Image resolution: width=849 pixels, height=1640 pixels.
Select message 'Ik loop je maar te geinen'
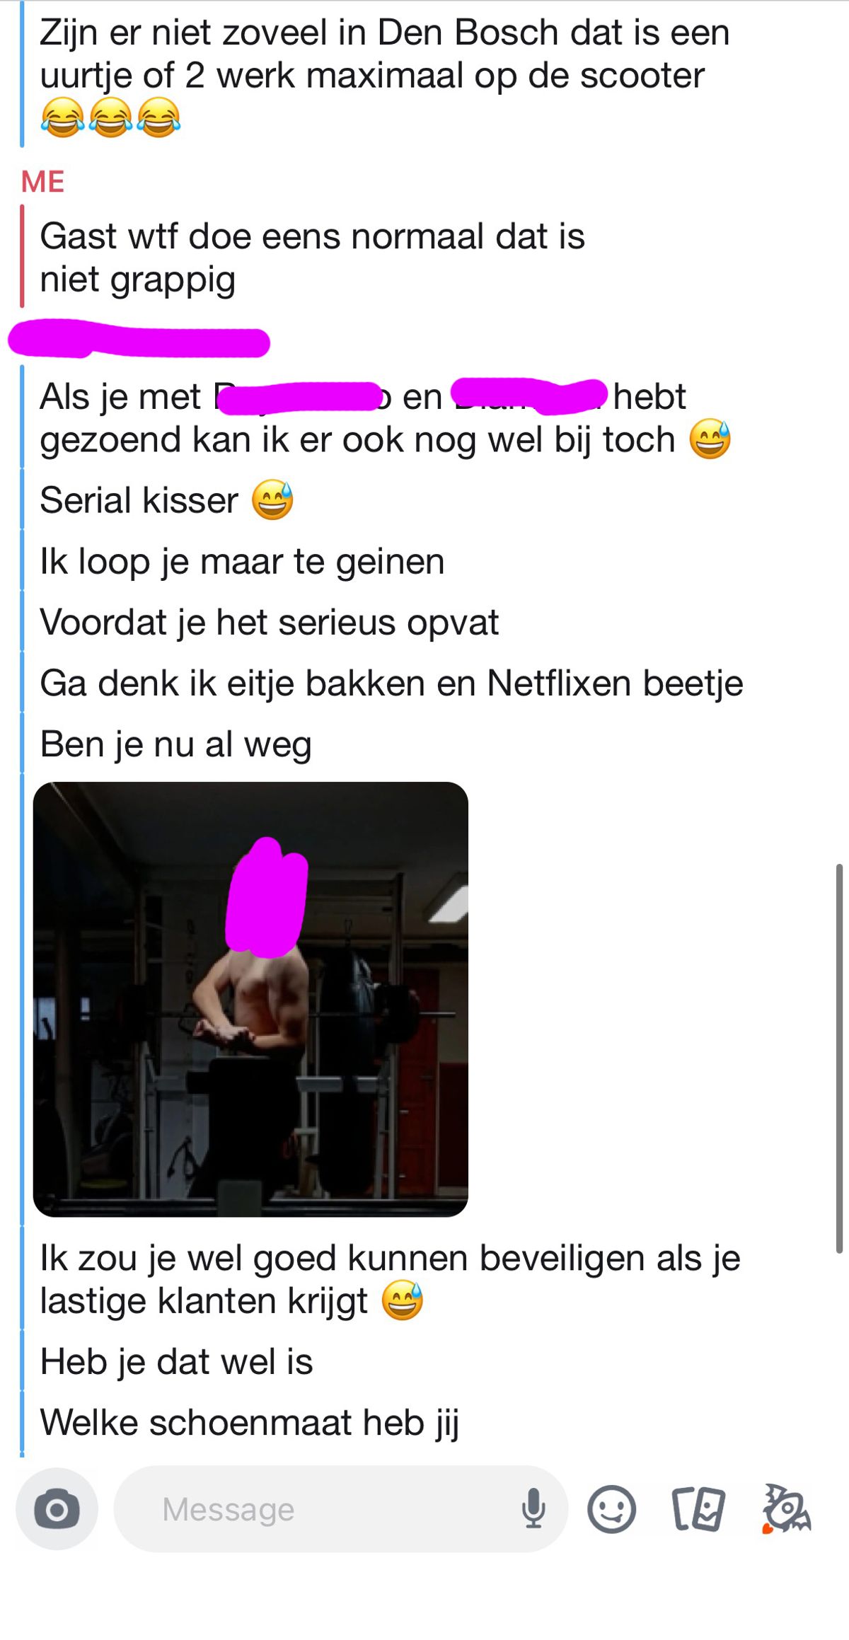coord(242,562)
